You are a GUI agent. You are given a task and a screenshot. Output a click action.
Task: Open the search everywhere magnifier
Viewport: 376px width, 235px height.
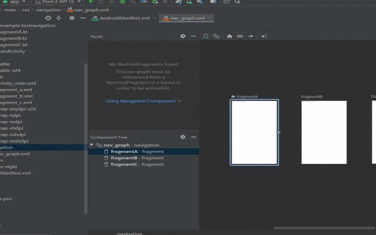[x=237, y=2]
